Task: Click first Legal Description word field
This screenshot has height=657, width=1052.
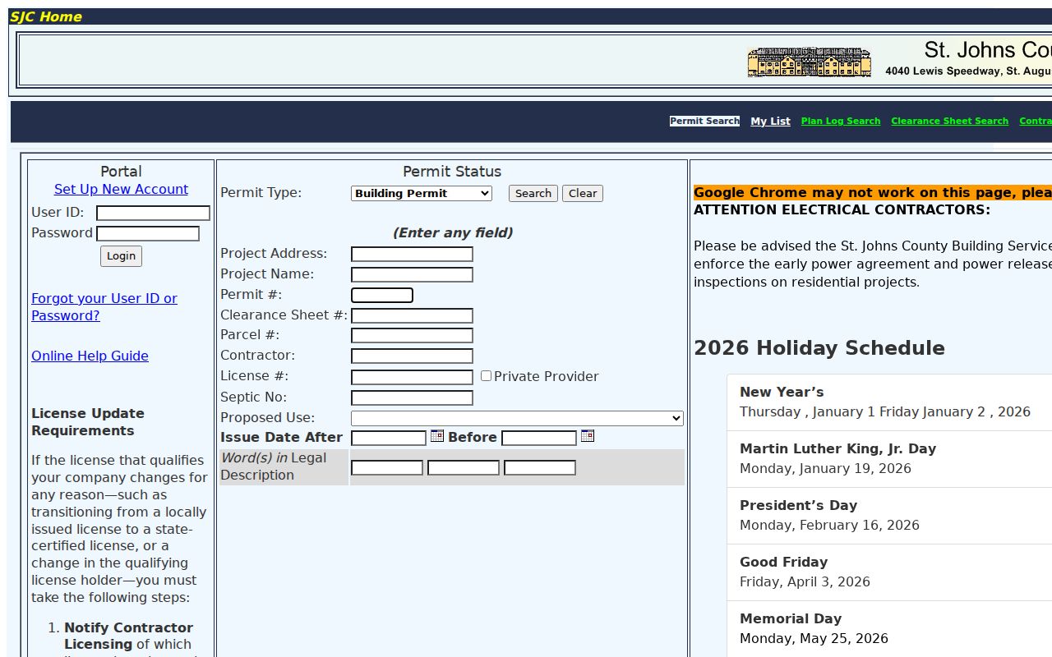Action: click(387, 467)
